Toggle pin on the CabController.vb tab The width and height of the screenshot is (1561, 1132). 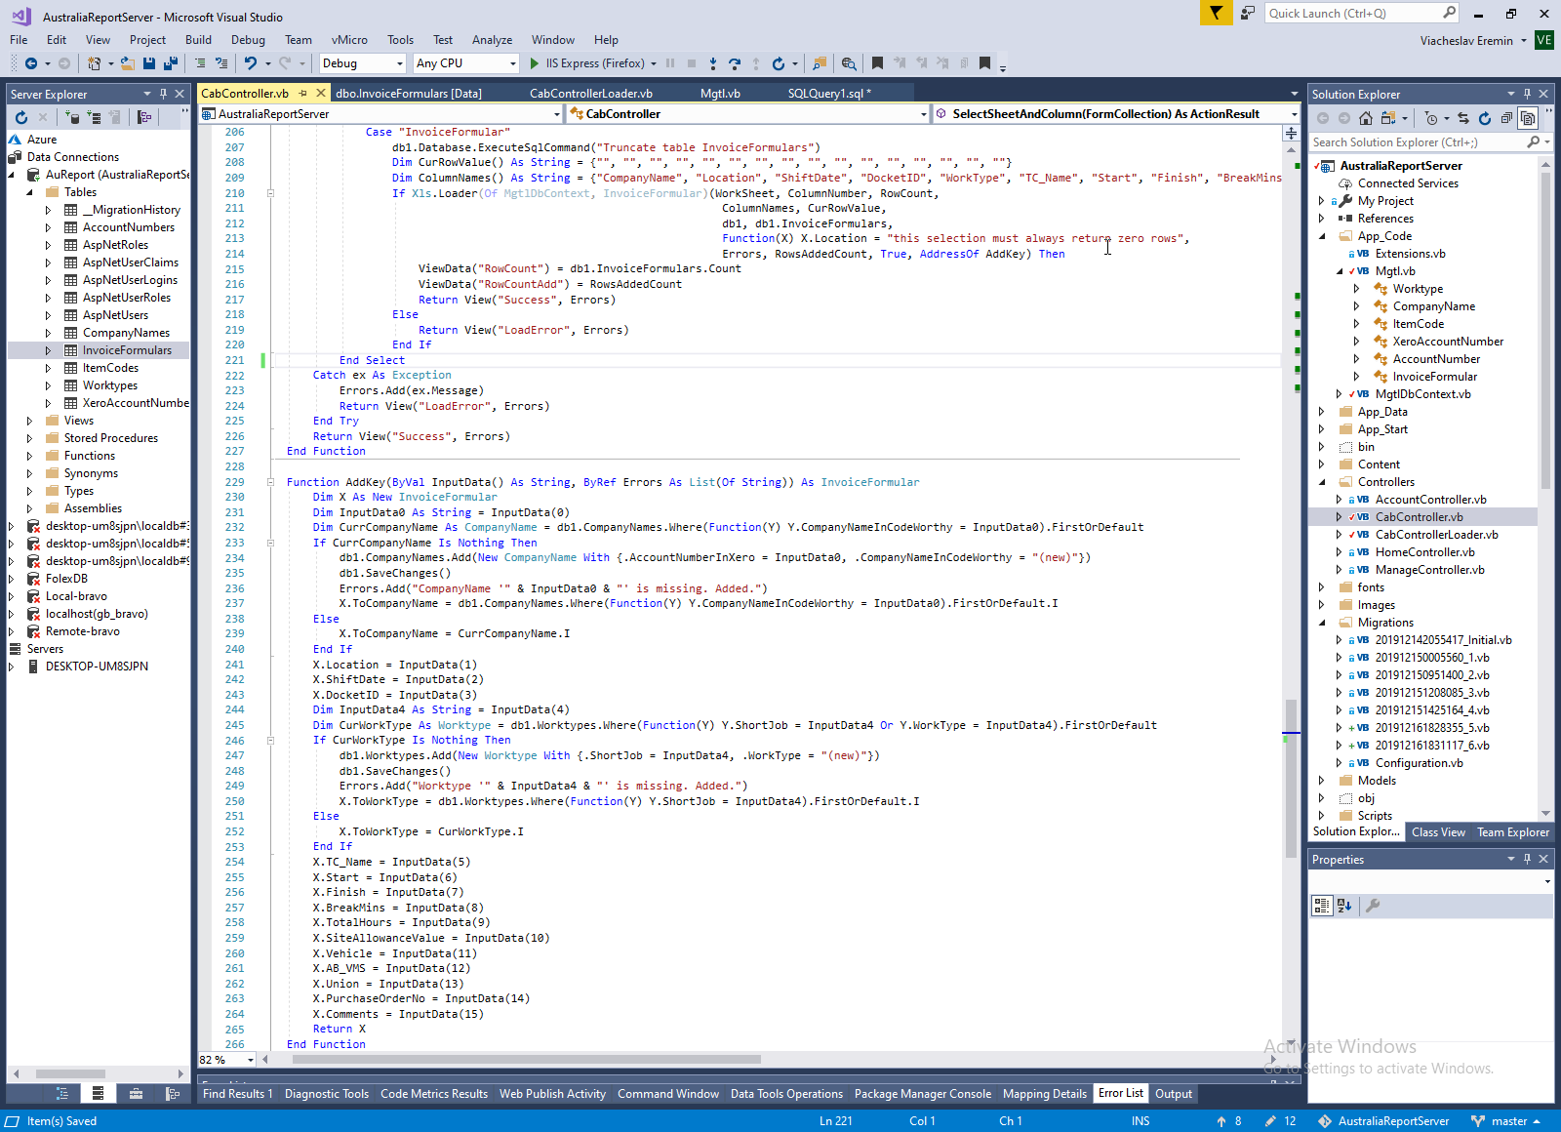[x=303, y=94]
